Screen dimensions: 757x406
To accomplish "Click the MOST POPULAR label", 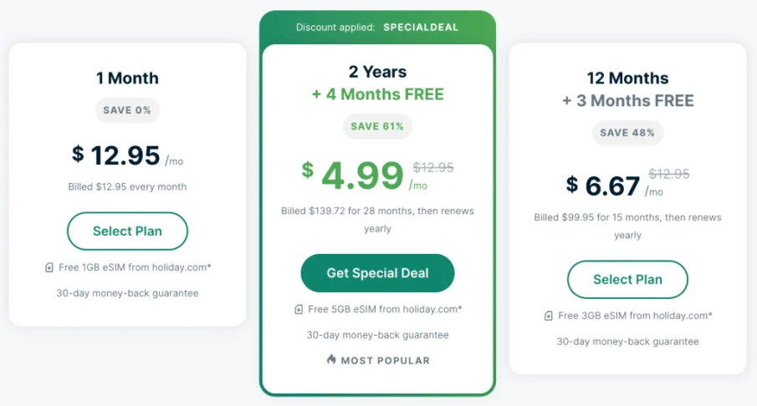I will tap(386, 361).
